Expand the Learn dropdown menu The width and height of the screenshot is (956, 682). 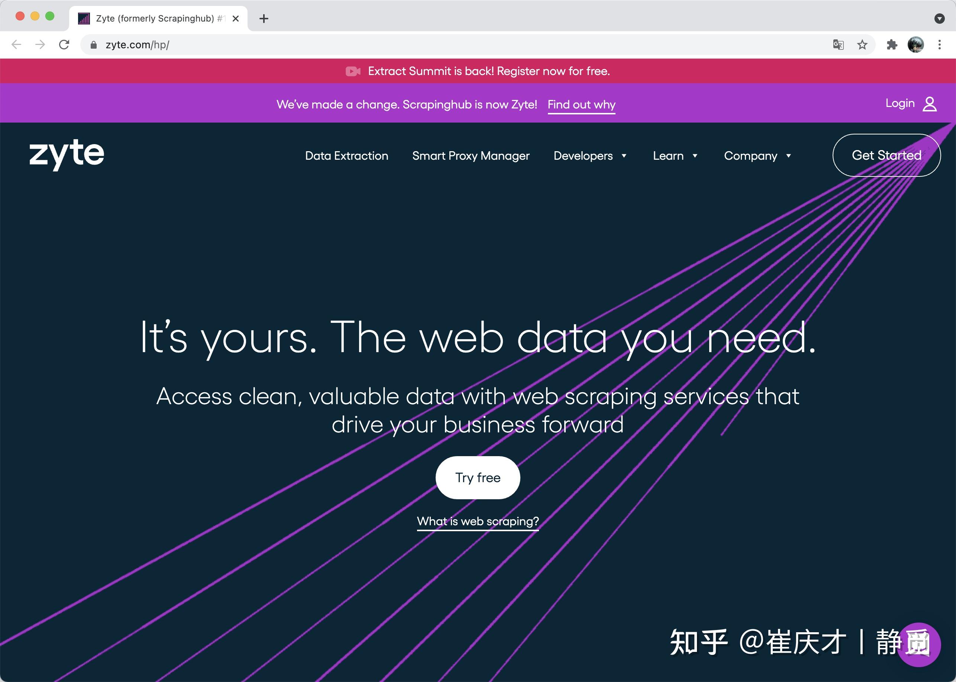[x=673, y=155]
